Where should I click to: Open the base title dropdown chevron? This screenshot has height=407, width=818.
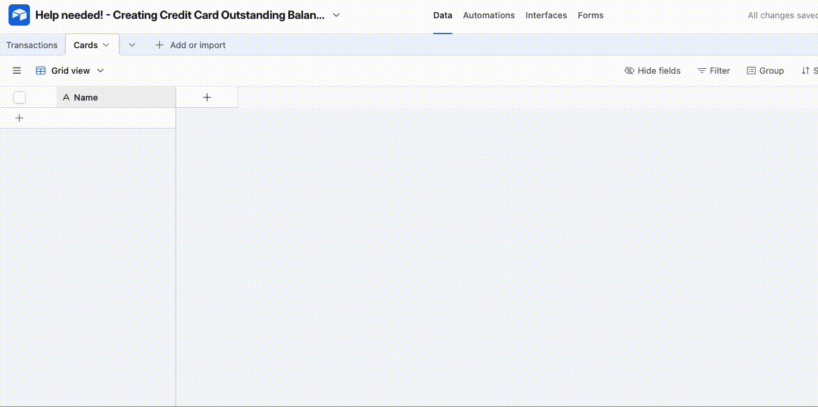coord(336,15)
